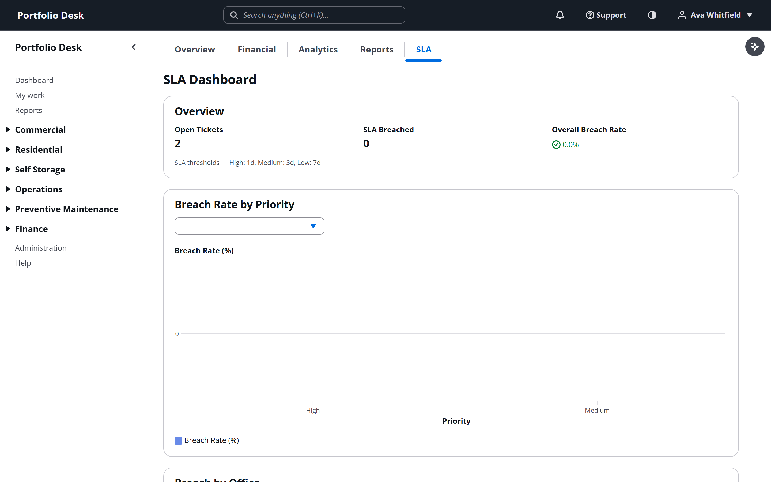Collapse the sidebar with the chevron
This screenshot has height=482, width=771.
[134, 47]
